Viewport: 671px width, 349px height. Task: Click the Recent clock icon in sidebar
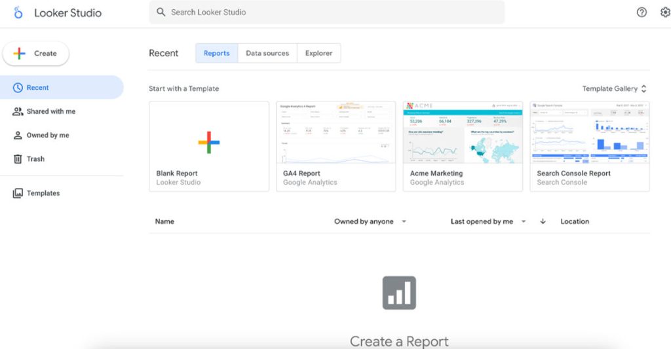point(18,88)
